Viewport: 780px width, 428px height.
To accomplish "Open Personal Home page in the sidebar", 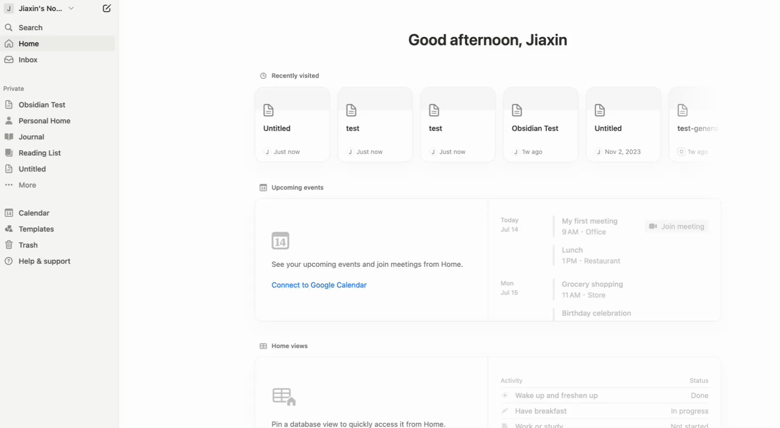I will 44,121.
